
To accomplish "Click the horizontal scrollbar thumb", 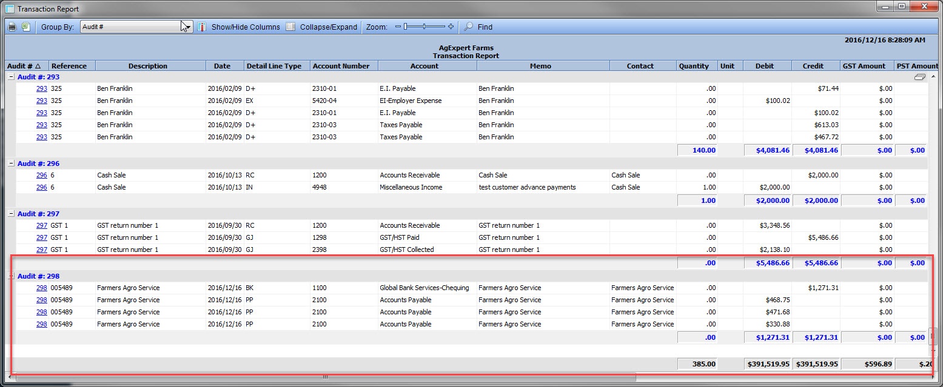I will [x=326, y=377].
